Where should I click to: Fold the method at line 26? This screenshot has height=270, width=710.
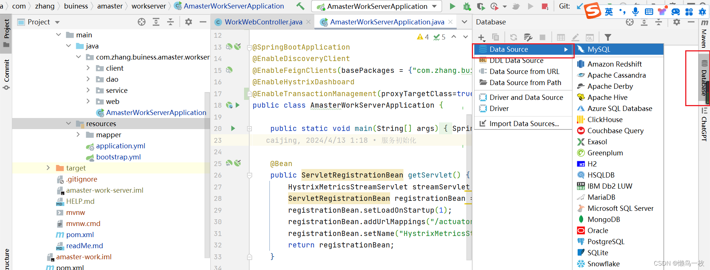pos(250,175)
